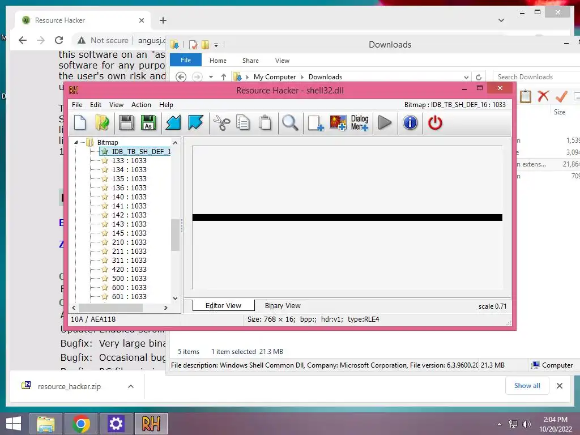
Task: Expand resource_hacker.zip download options chevron
Action: coord(131,386)
